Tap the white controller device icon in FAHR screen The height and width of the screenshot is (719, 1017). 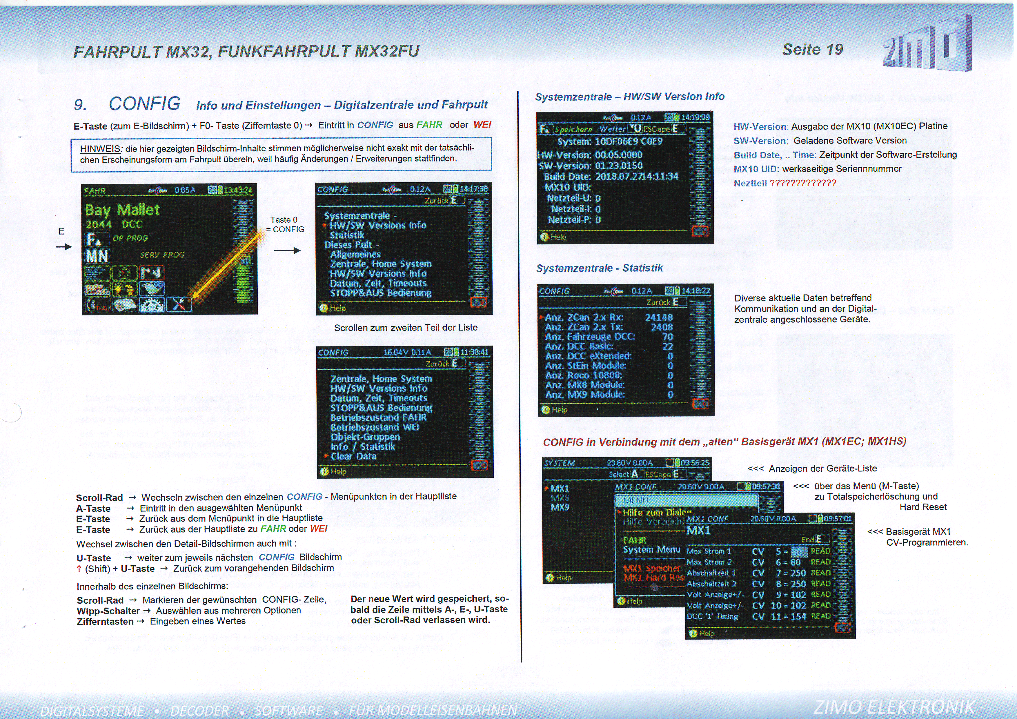click(124, 304)
